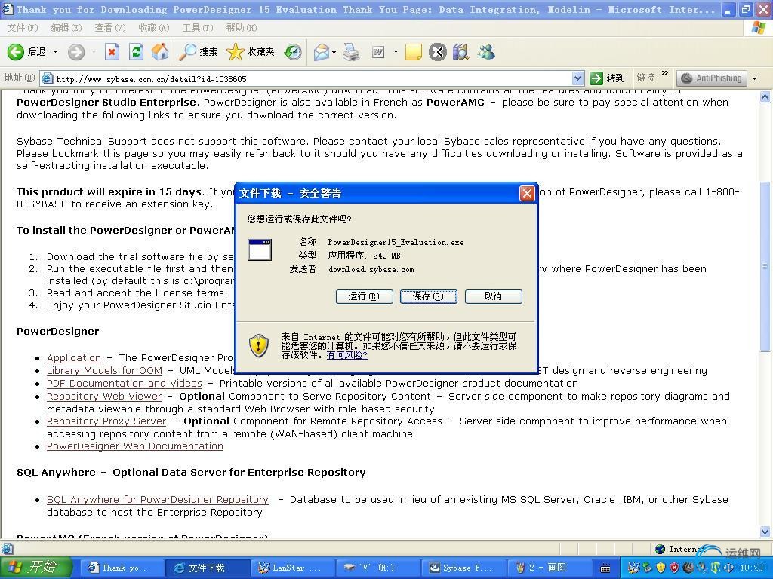Open the Edit button dropdown arrow

click(396, 52)
